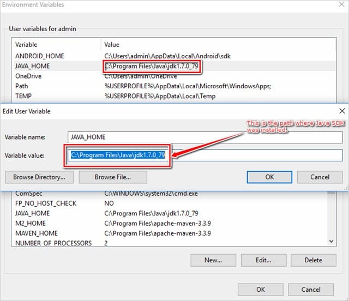Screen dimensions: 349x301
Task: Select MAVEN_HOME system variable row
Action: coord(35,233)
